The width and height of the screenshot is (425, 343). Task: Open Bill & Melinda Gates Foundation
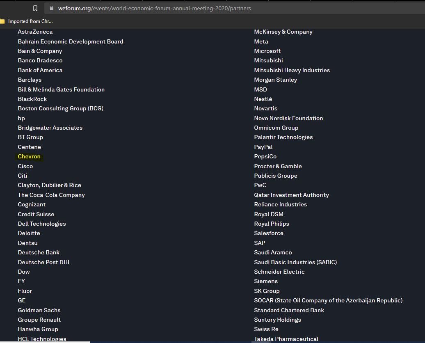[x=61, y=89]
